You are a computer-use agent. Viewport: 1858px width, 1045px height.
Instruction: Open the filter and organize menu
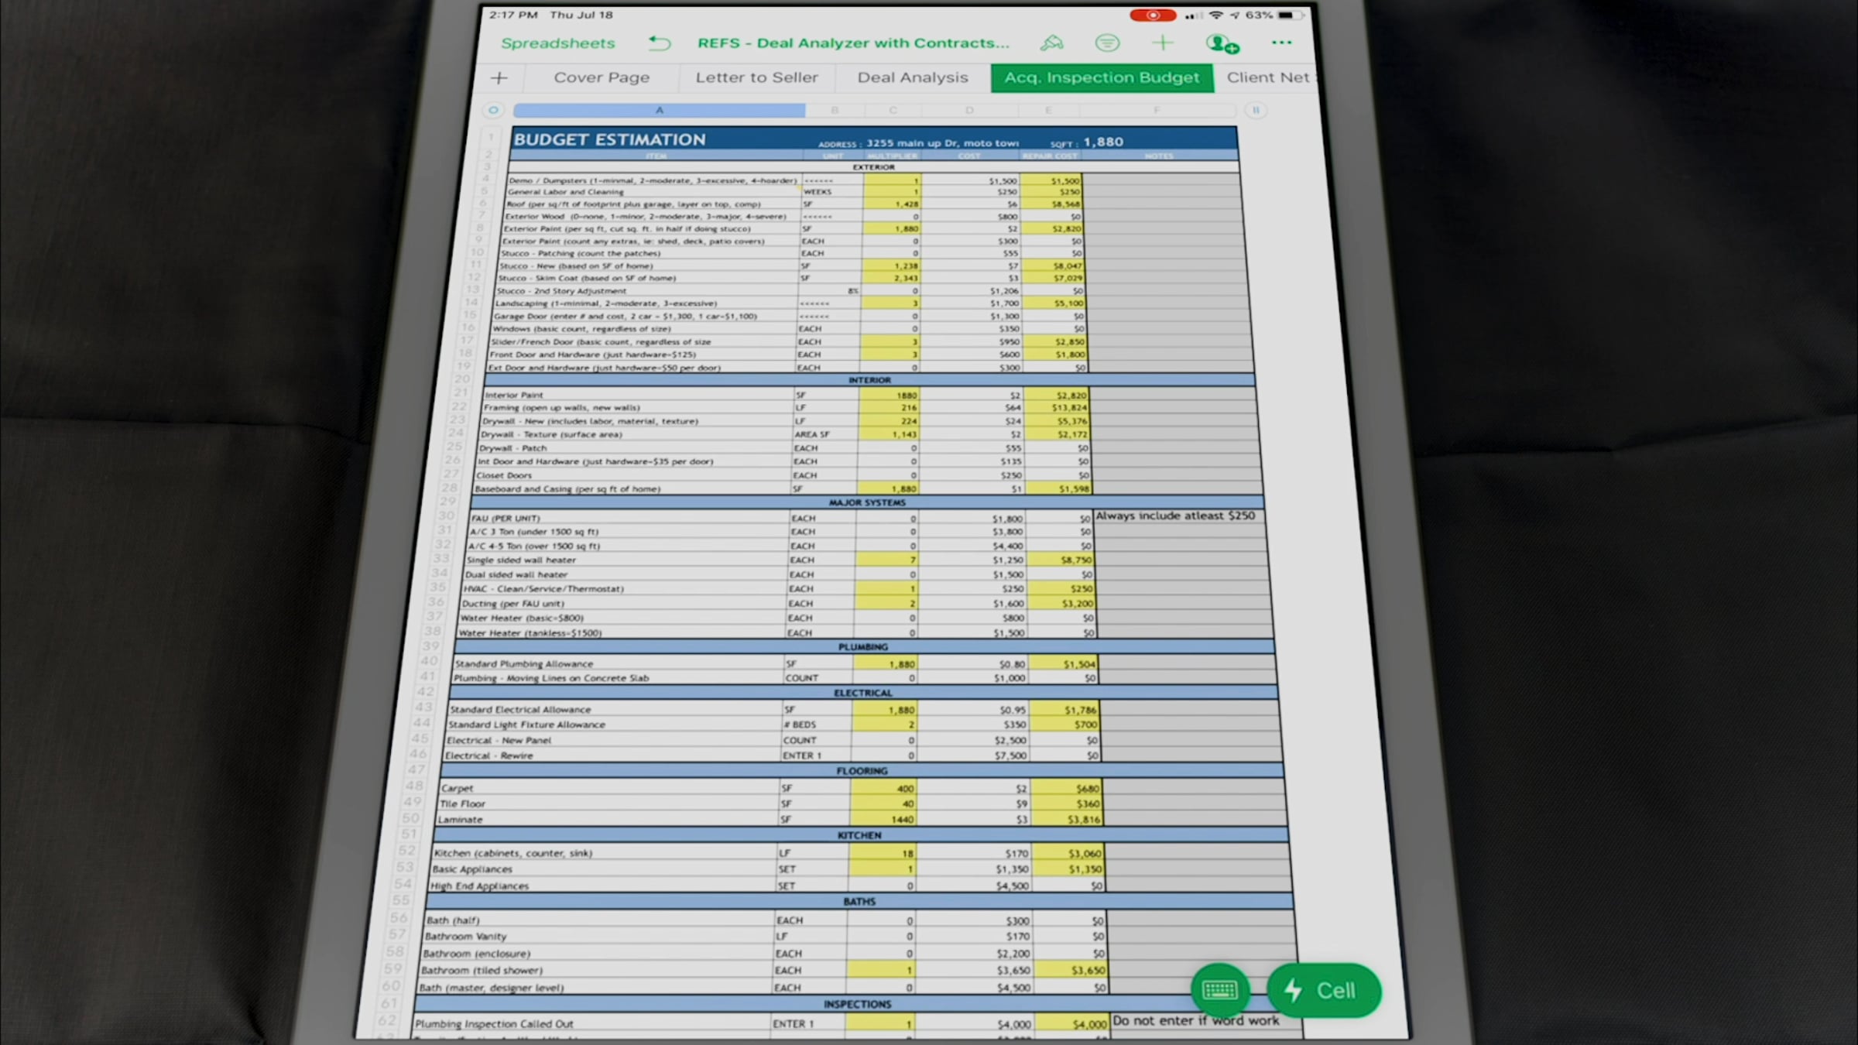[x=1107, y=43]
